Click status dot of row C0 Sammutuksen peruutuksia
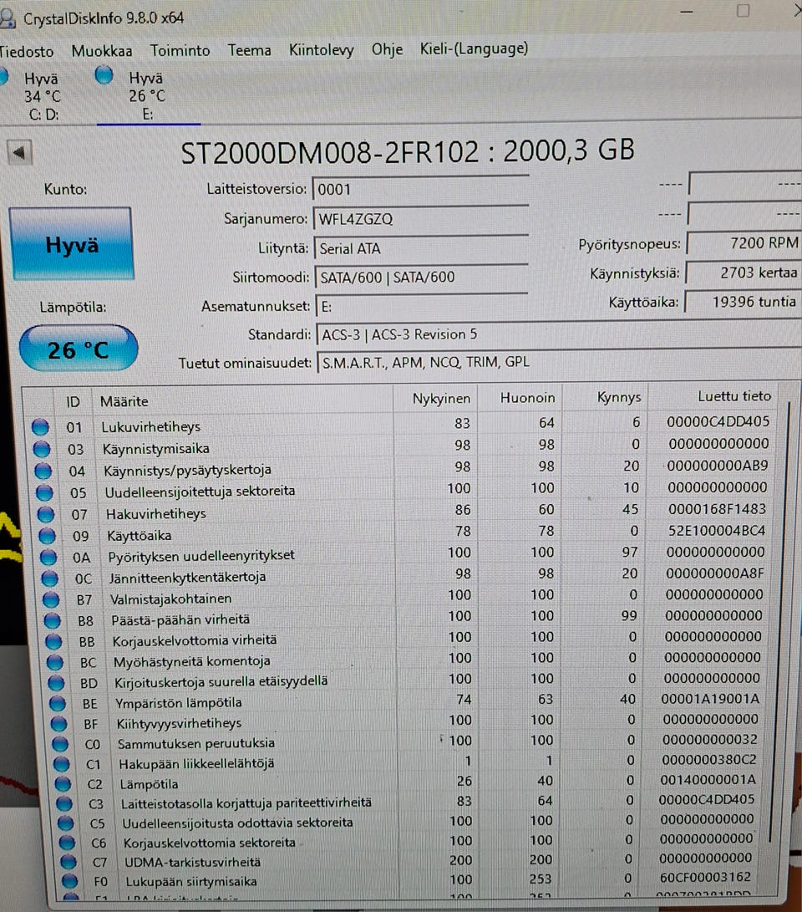The image size is (802, 912). tap(60, 744)
